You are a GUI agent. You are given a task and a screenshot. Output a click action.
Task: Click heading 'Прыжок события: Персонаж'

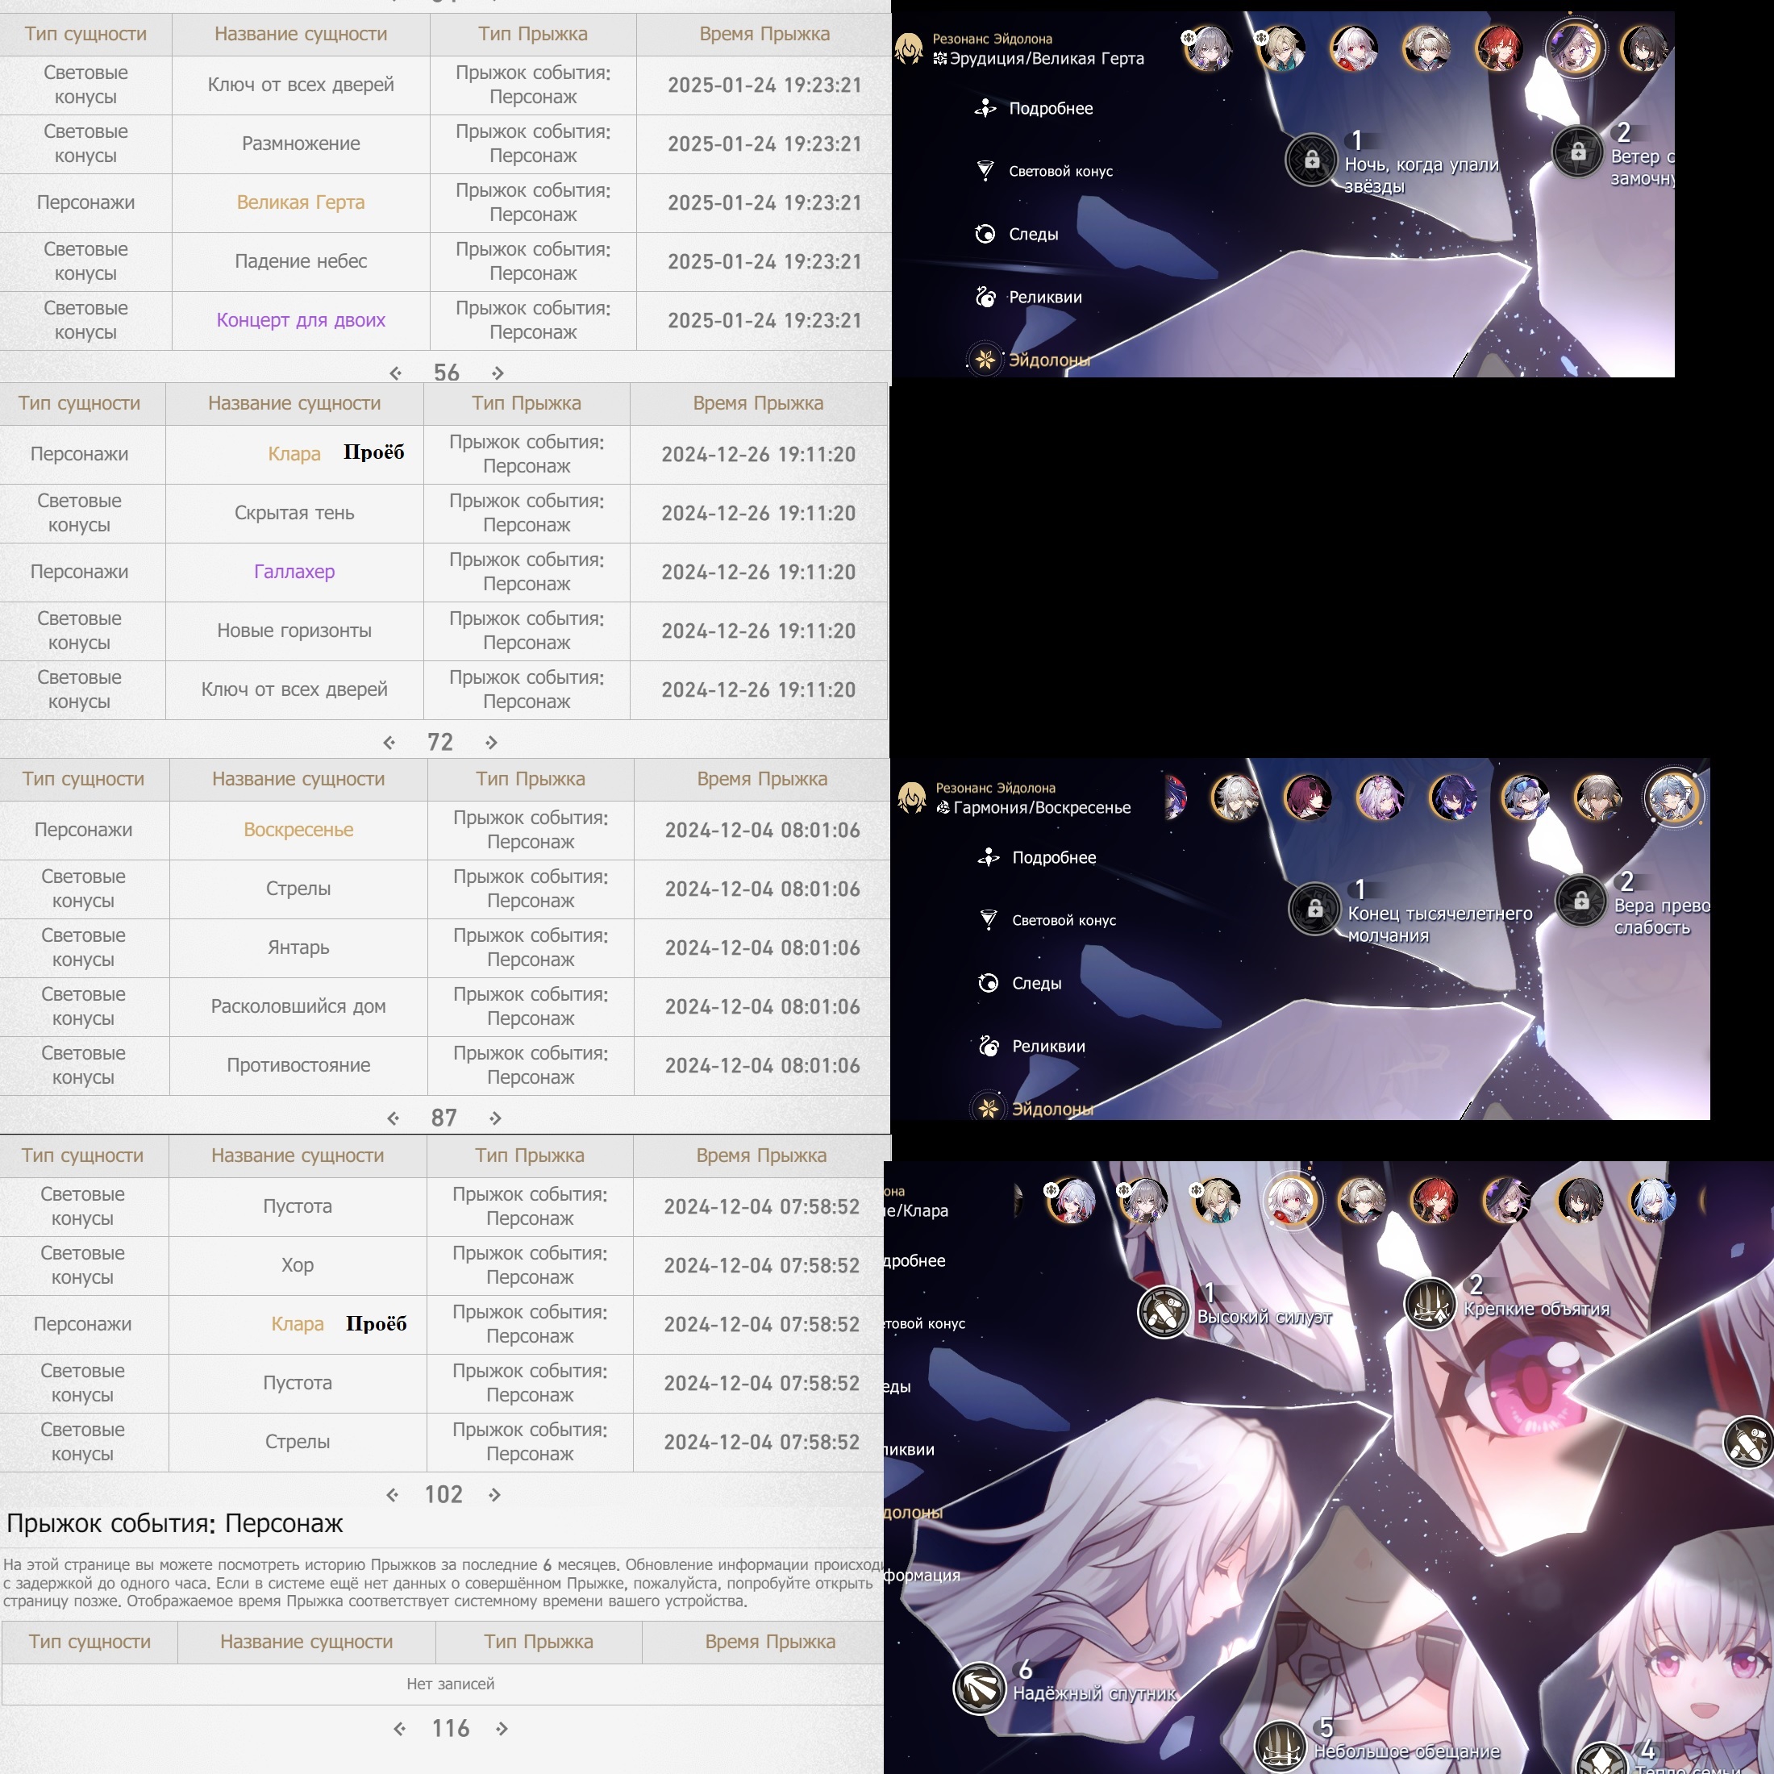[x=174, y=1522]
